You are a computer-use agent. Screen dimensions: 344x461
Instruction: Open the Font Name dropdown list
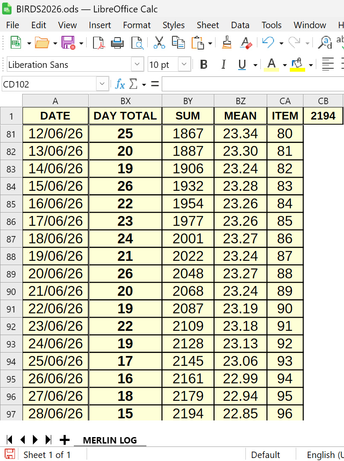[x=137, y=64]
